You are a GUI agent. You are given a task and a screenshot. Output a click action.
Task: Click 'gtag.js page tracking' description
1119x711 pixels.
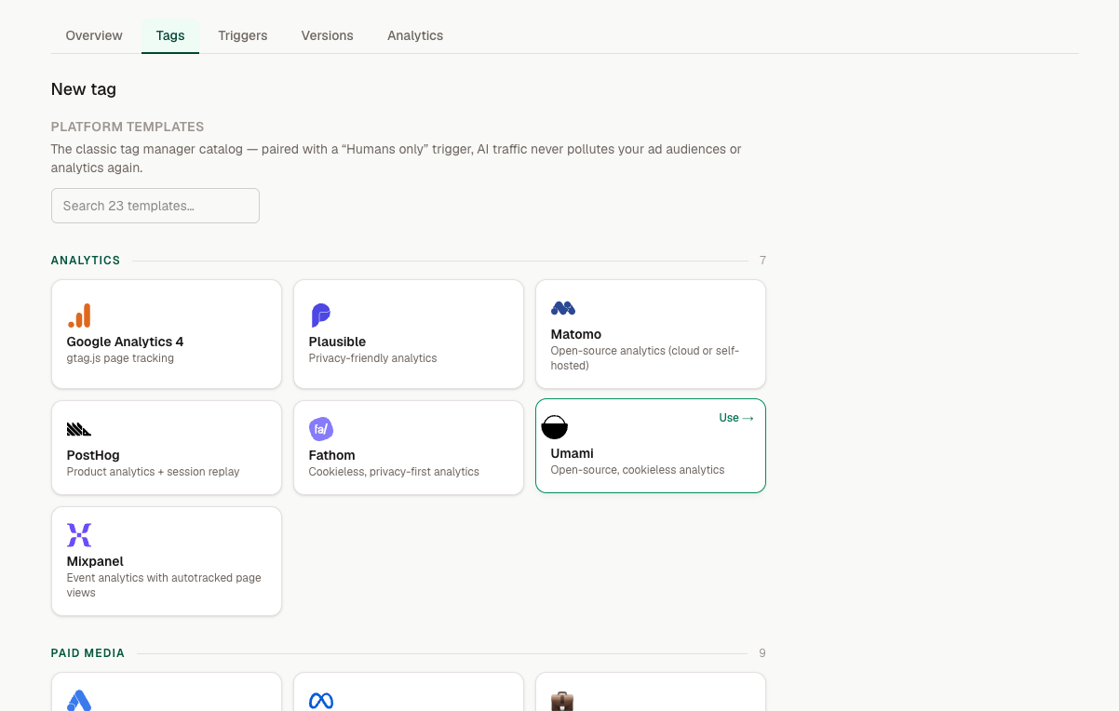pos(120,358)
